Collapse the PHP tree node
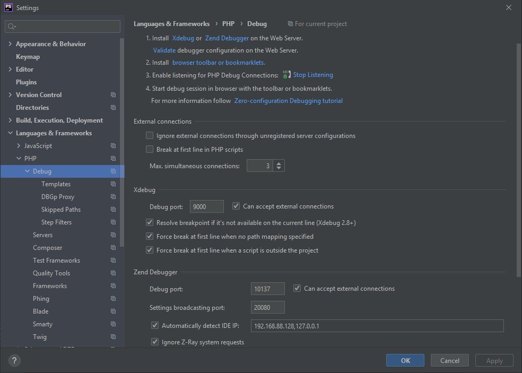The width and height of the screenshot is (522, 373). 19,159
